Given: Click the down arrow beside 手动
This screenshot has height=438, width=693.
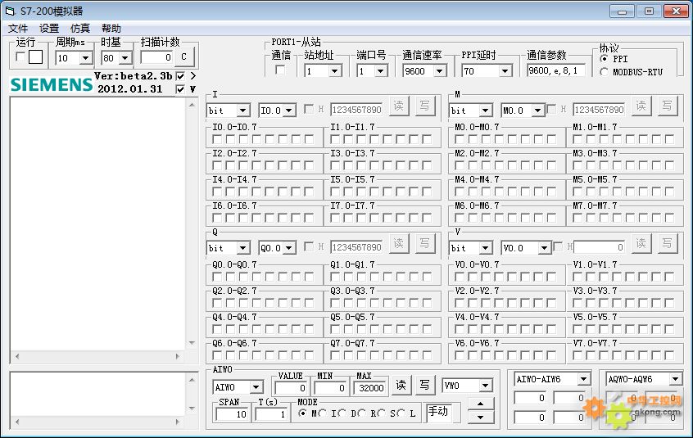Looking at the screenshot, I should coord(480,417).
